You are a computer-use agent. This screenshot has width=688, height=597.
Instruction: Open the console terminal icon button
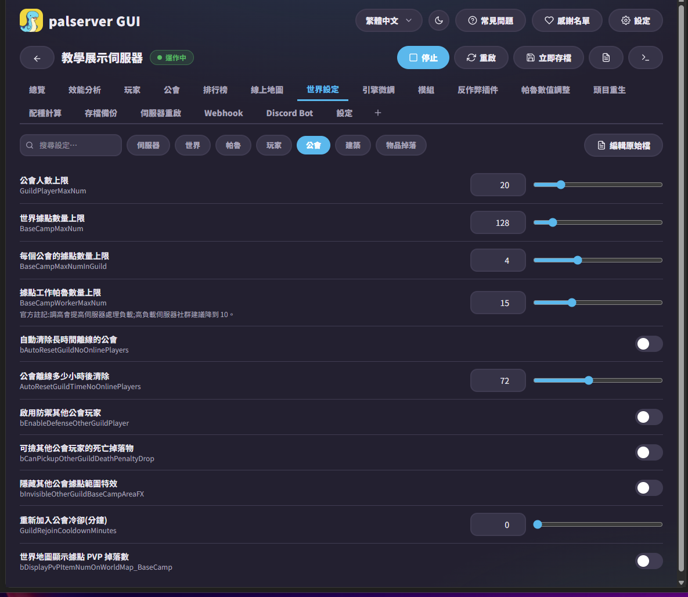click(x=645, y=57)
